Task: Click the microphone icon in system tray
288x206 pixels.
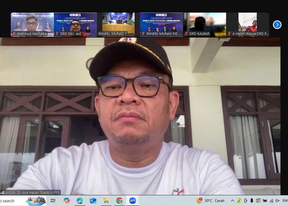Action: pyautogui.click(x=252, y=201)
